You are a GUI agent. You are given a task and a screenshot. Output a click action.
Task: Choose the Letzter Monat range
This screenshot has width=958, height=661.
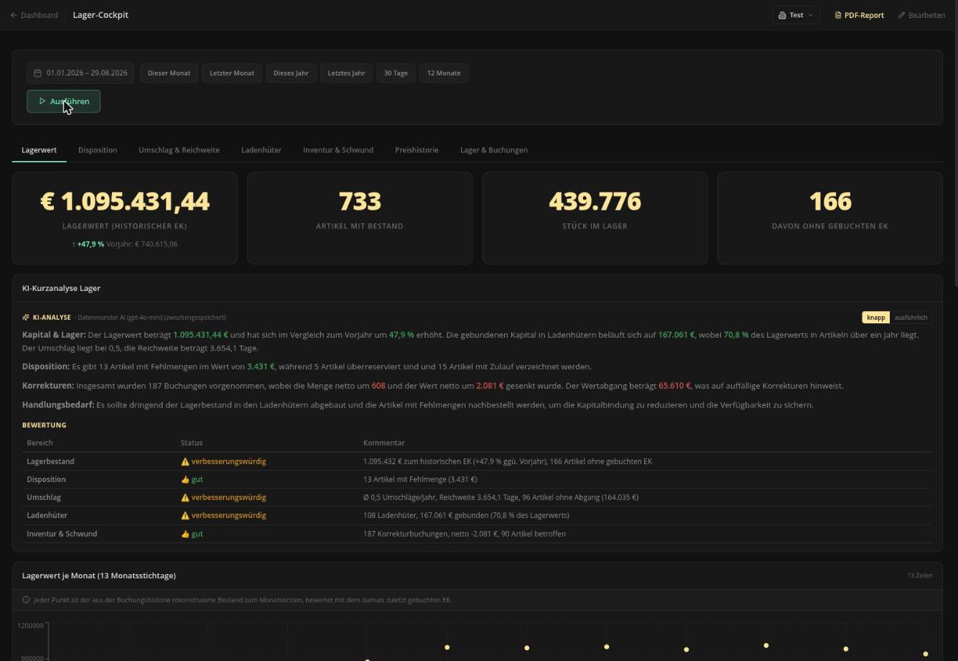[232, 73]
